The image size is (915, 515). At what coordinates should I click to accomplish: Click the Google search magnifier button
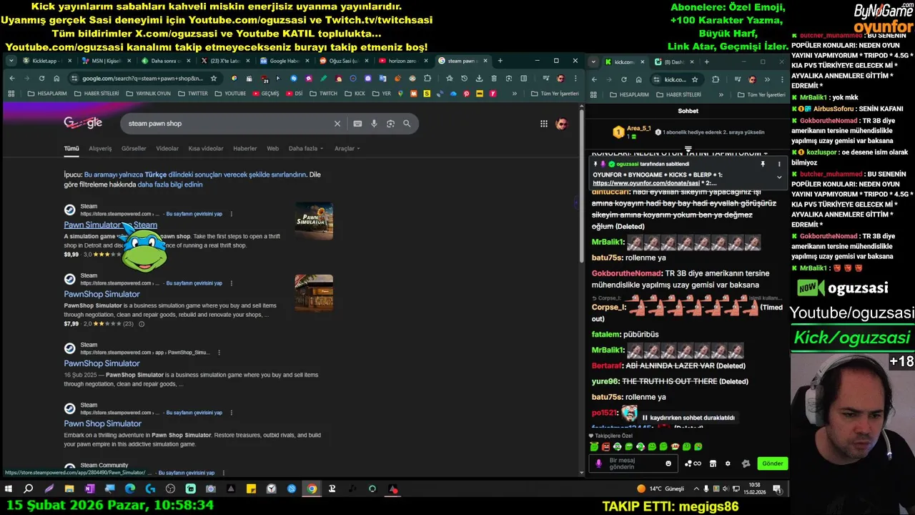[x=407, y=124]
